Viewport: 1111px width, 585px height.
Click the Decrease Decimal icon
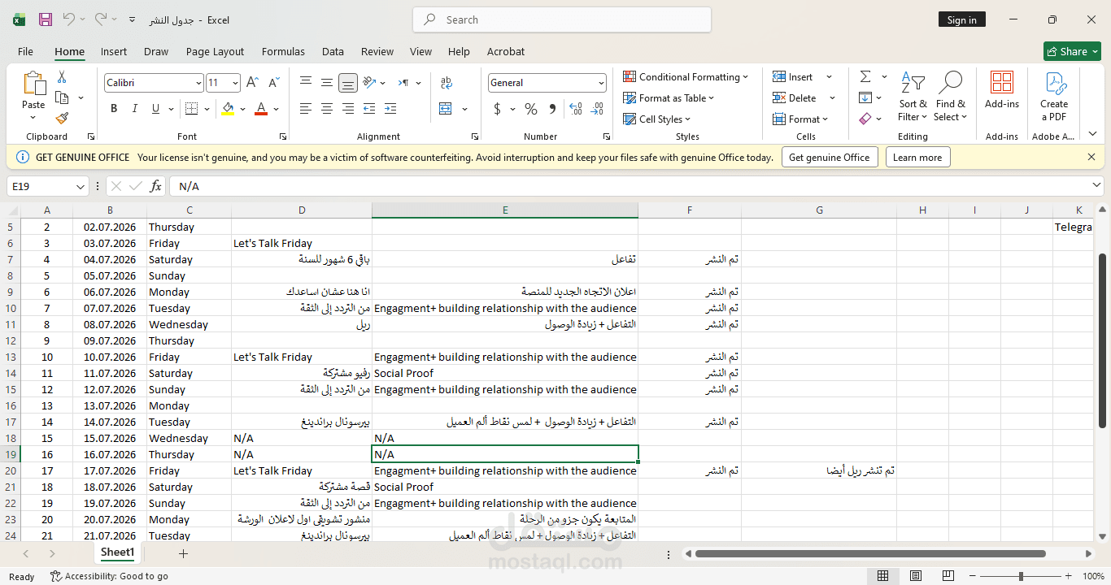599,109
